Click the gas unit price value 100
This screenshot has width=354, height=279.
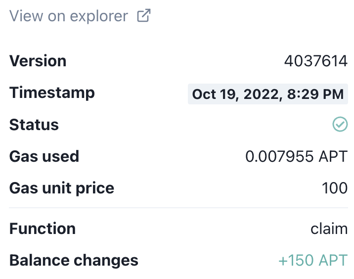pos(335,188)
